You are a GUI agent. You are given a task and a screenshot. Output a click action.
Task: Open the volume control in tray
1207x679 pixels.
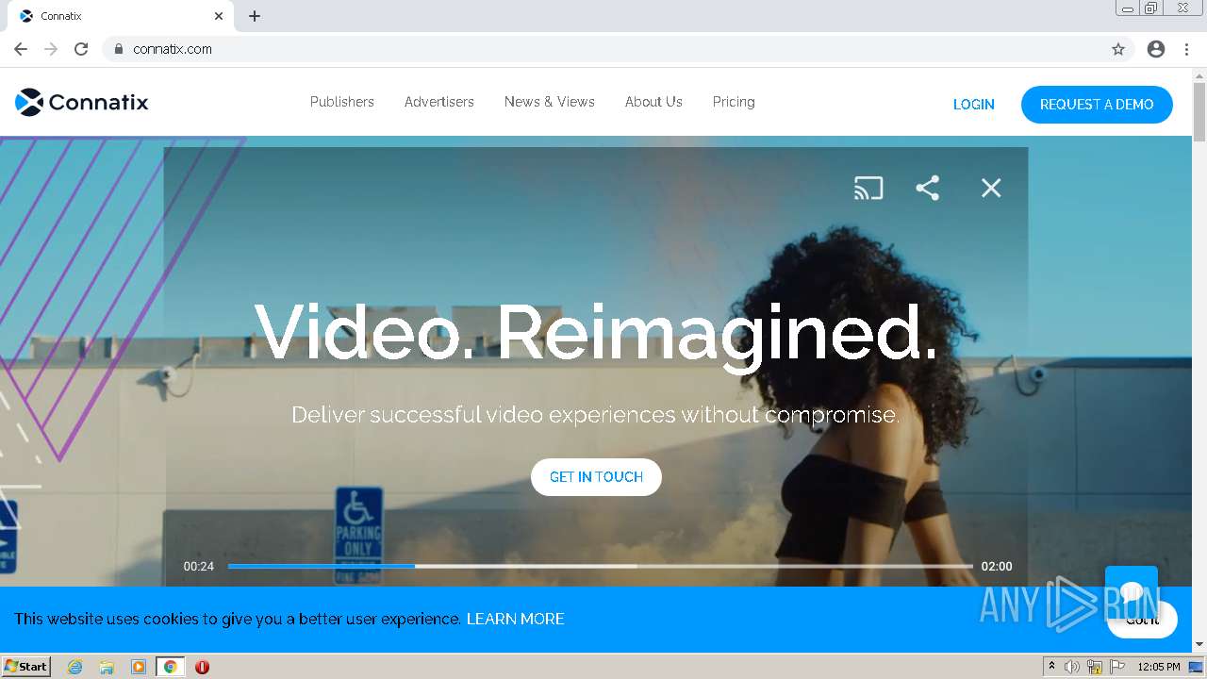(1072, 667)
